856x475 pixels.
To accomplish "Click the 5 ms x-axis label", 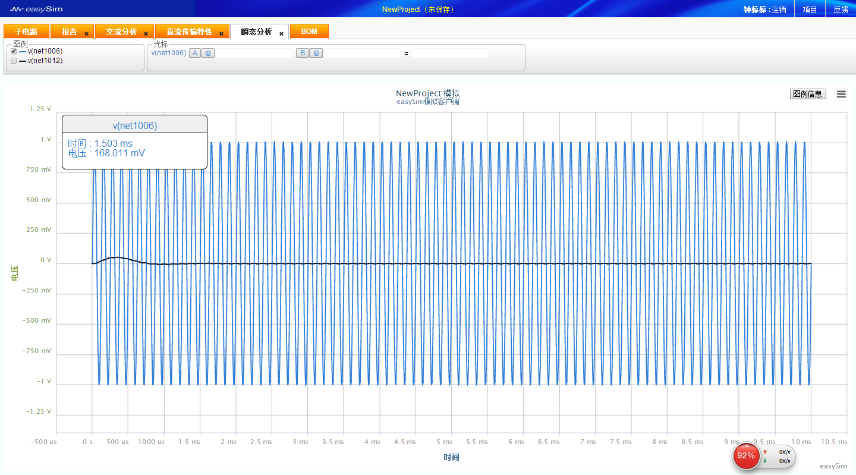I will click(444, 442).
